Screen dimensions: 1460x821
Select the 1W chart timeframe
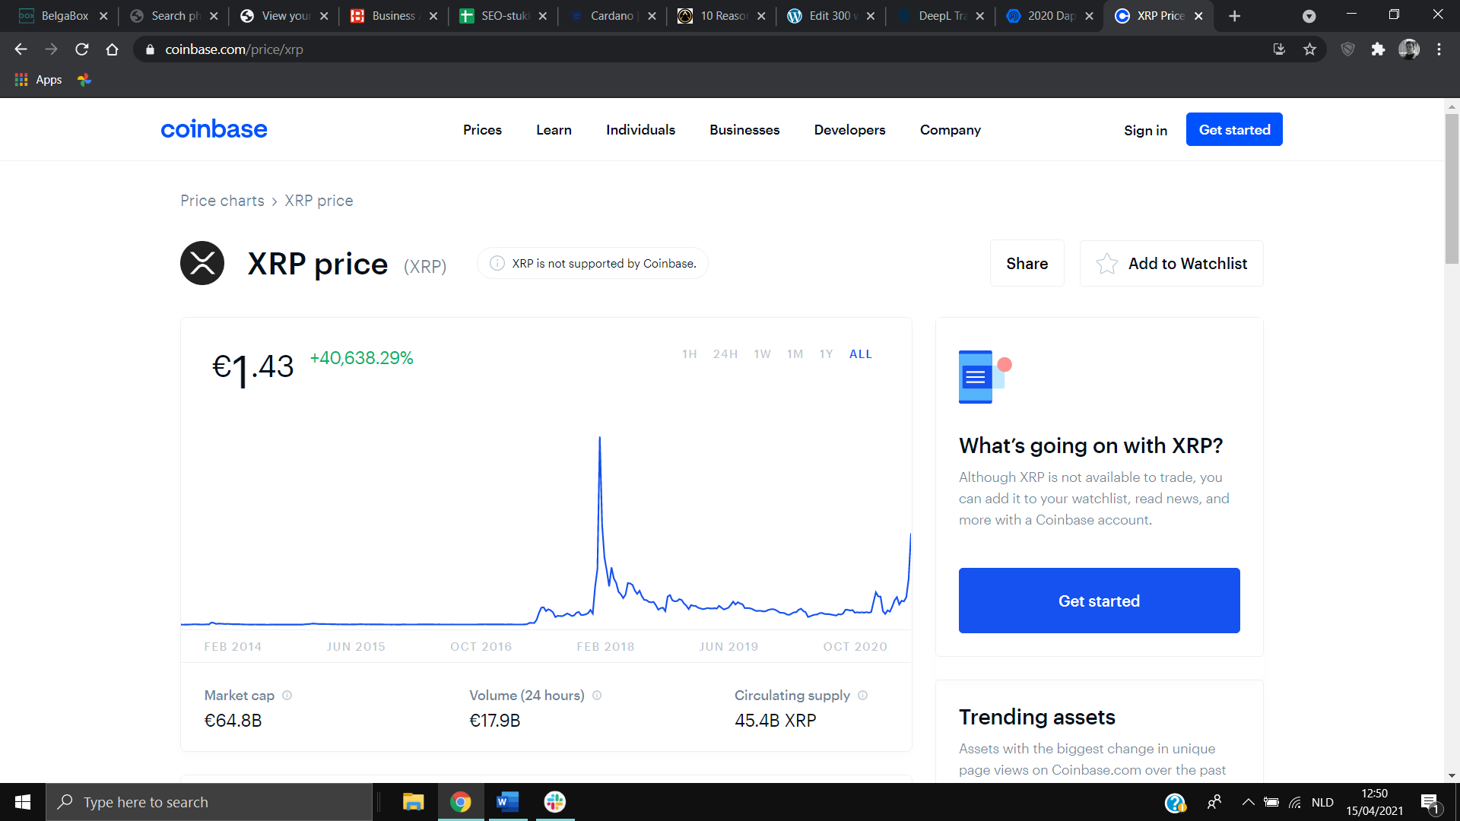pyautogui.click(x=762, y=354)
